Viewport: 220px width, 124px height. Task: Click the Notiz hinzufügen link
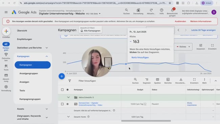click(140, 58)
